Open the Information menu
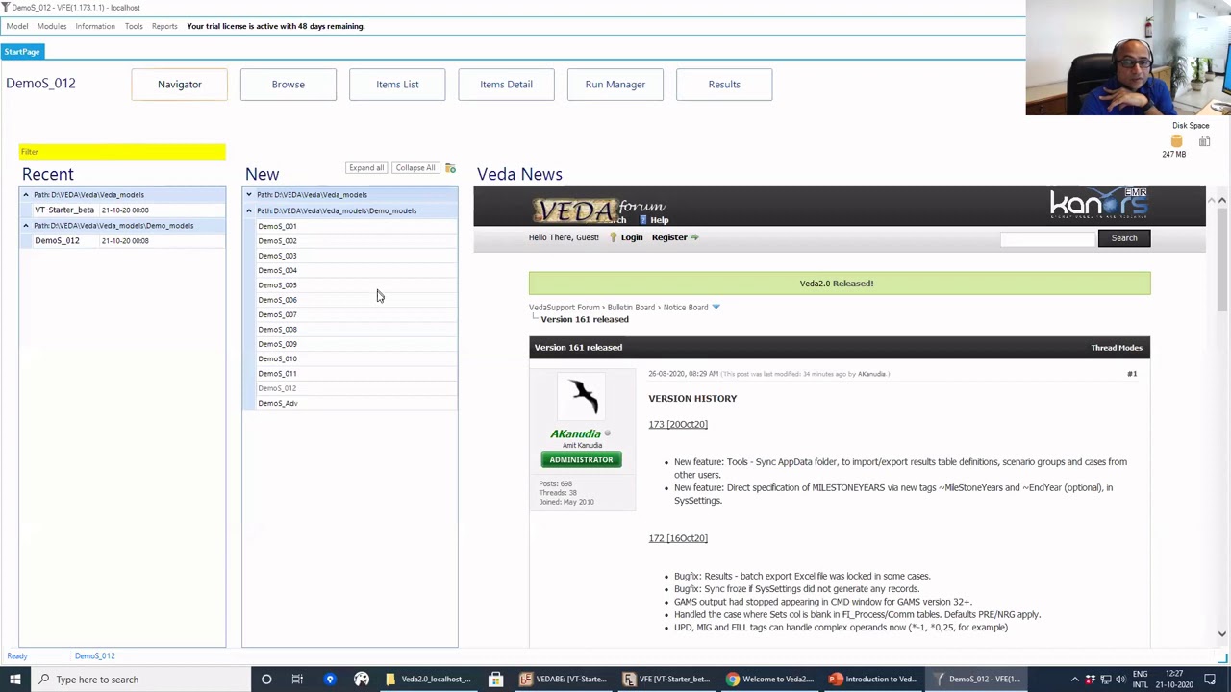The width and height of the screenshot is (1231, 692). click(x=95, y=26)
